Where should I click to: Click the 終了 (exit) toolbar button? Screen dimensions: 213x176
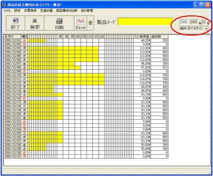coord(15,23)
